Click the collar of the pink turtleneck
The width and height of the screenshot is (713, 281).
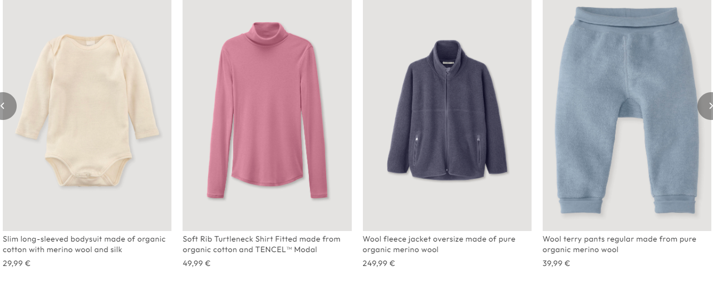tap(267, 33)
